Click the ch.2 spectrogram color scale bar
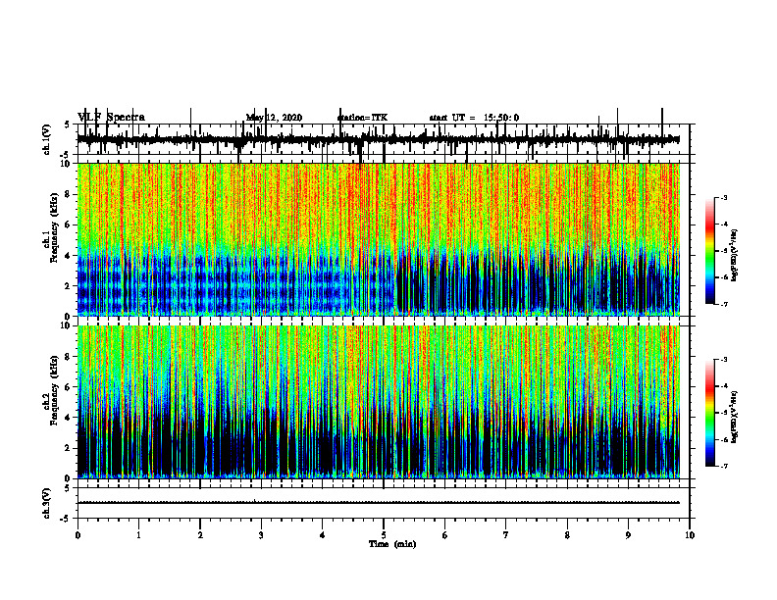This screenshot has height=600, width=777. (710, 413)
